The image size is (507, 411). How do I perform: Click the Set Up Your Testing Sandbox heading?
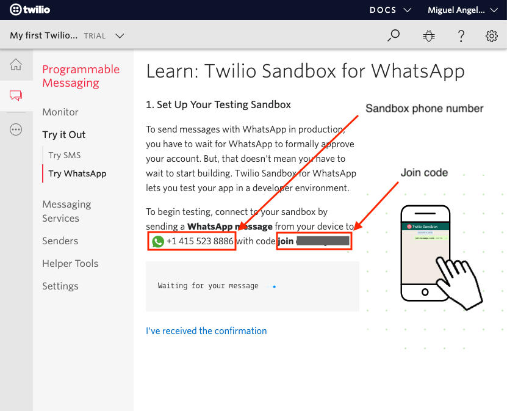click(x=218, y=104)
